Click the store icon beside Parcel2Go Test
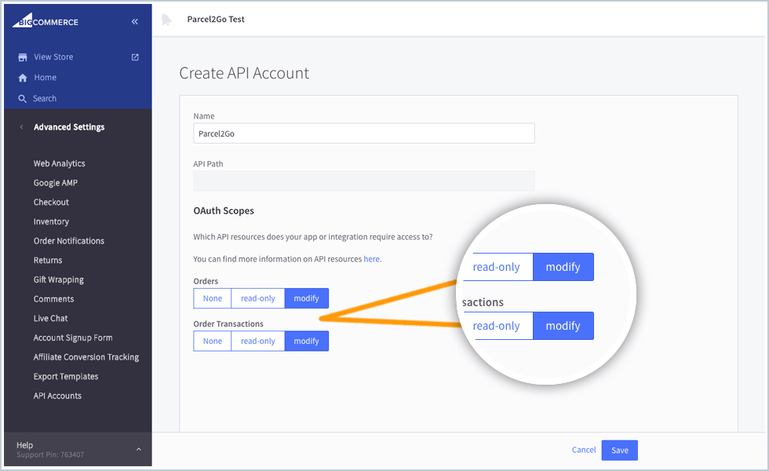Image resolution: width=769 pixels, height=471 pixels. click(166, 19)
